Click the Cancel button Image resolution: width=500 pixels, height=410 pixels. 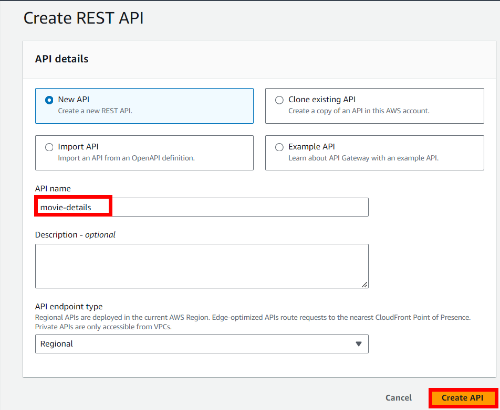[399, 398]
